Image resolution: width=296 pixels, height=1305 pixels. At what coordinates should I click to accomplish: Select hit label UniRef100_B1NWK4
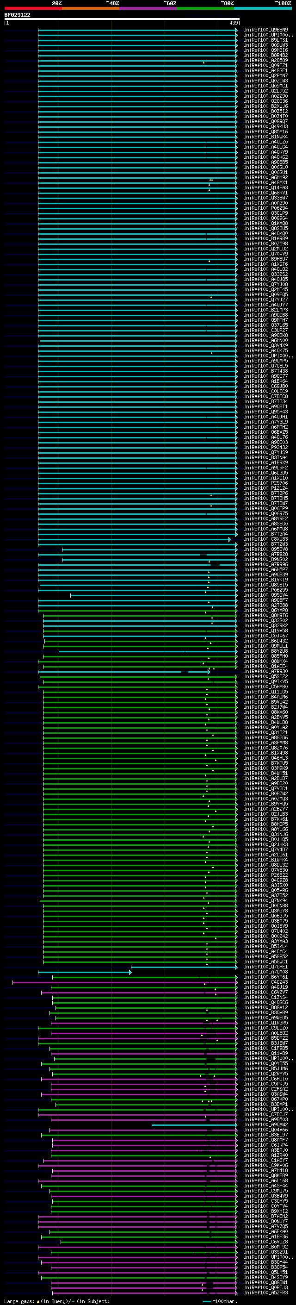[x=265, y=137]
